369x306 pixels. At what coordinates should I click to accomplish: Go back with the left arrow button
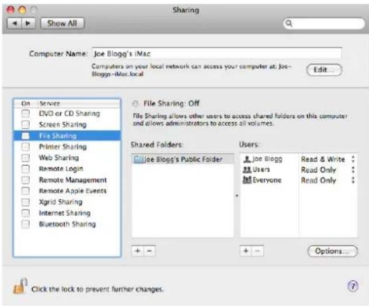(x=15, y=23)
